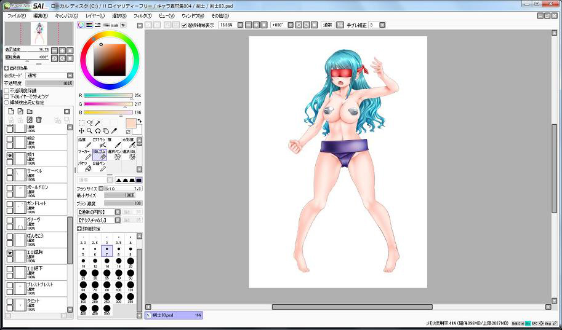The height and width of the screenshot is (330, 562).
Task: Delete layer with the trash can icon
Action: [39, 120]
